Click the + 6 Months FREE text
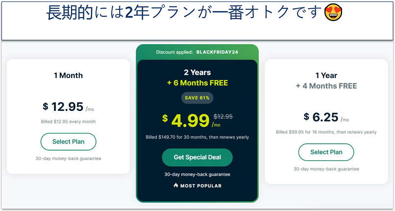The image size is (395, 211). (x=197, y=83)
